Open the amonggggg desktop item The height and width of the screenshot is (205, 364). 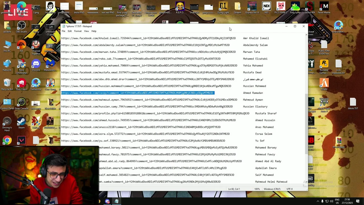(x=338, y=142)
